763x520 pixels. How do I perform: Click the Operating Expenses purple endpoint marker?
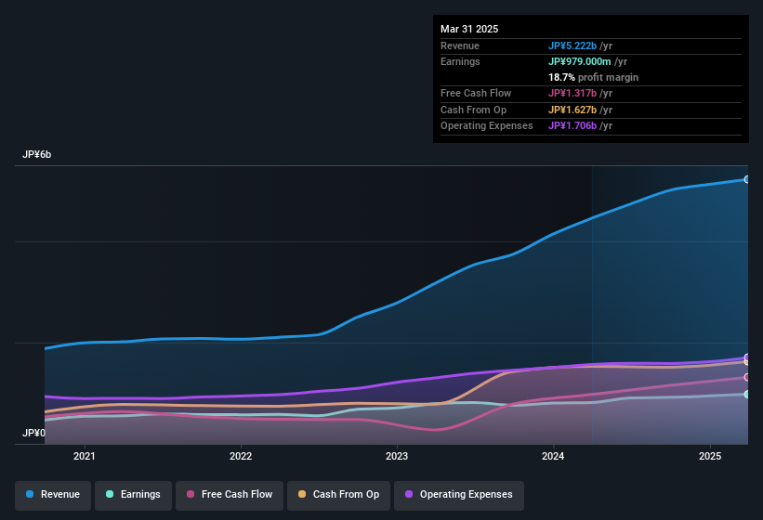tap(746, 357)
